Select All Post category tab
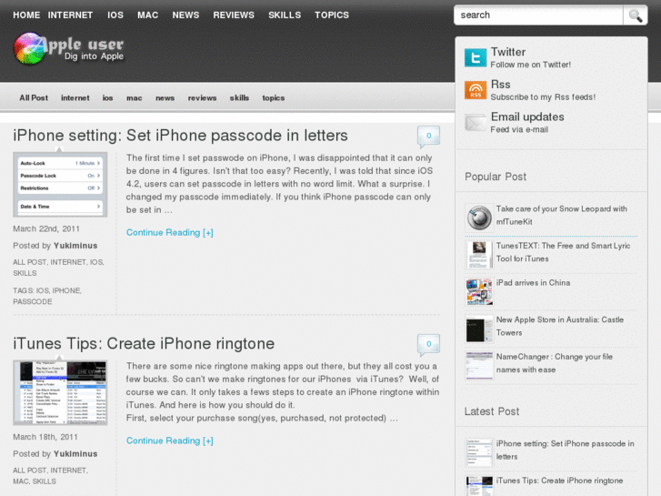Image resolution: width=661 pixels, height=496 pixels. click(34, 98)
